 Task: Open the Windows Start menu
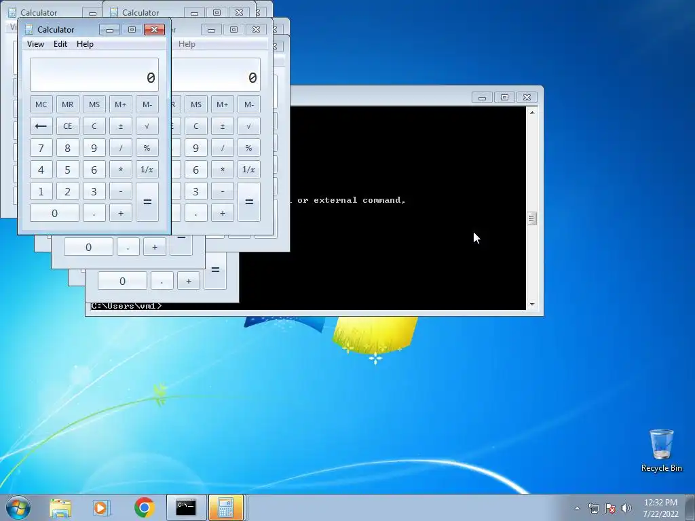(x=18, y=507)
